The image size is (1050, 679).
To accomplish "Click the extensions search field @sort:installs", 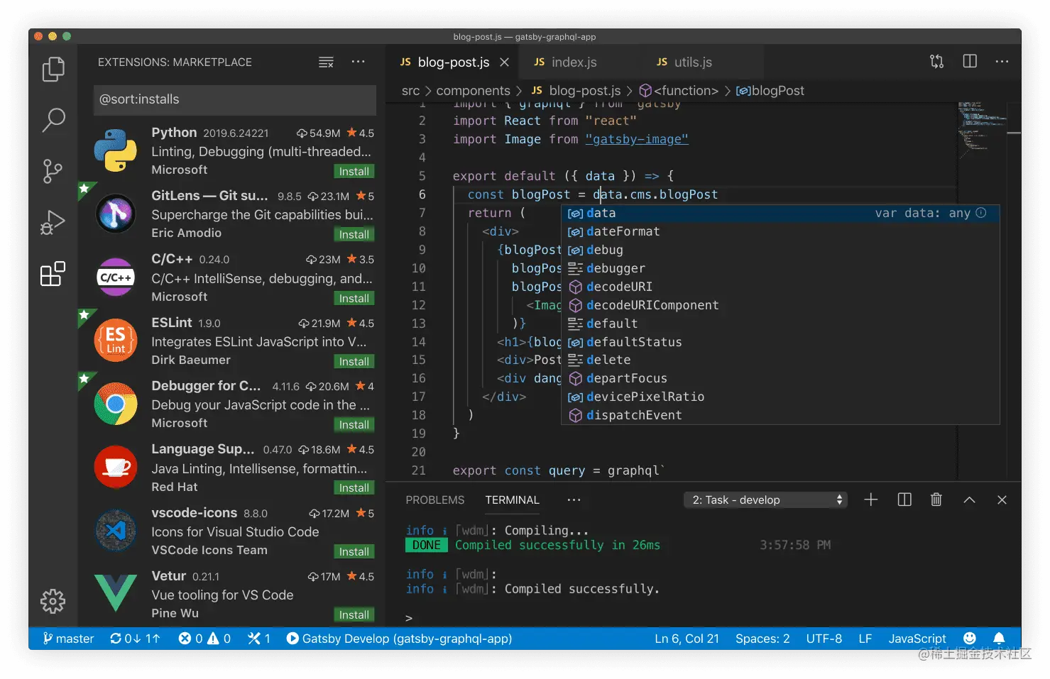I will tap(235, 99).
